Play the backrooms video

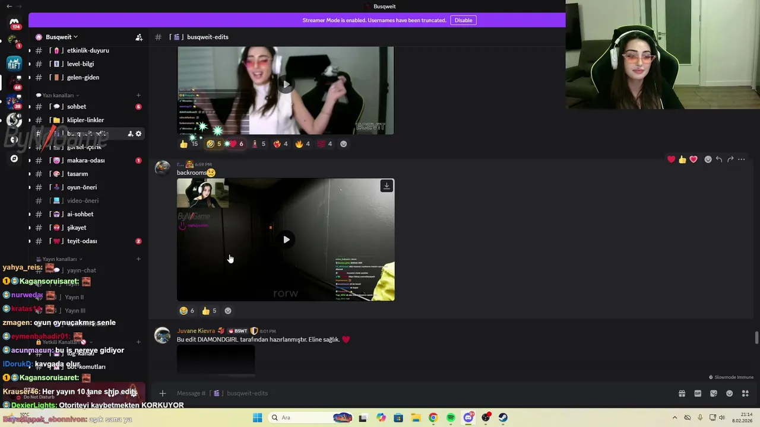pyautogui.click(x=286, y=240)
